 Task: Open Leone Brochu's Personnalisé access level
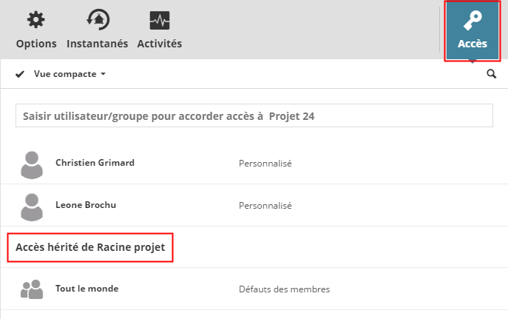265,206
